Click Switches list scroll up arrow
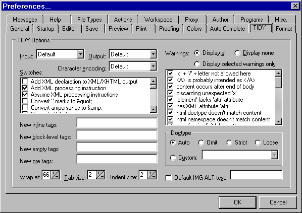Image resolution: width=302 pixels, height=213 pixels. coord(153,81)
